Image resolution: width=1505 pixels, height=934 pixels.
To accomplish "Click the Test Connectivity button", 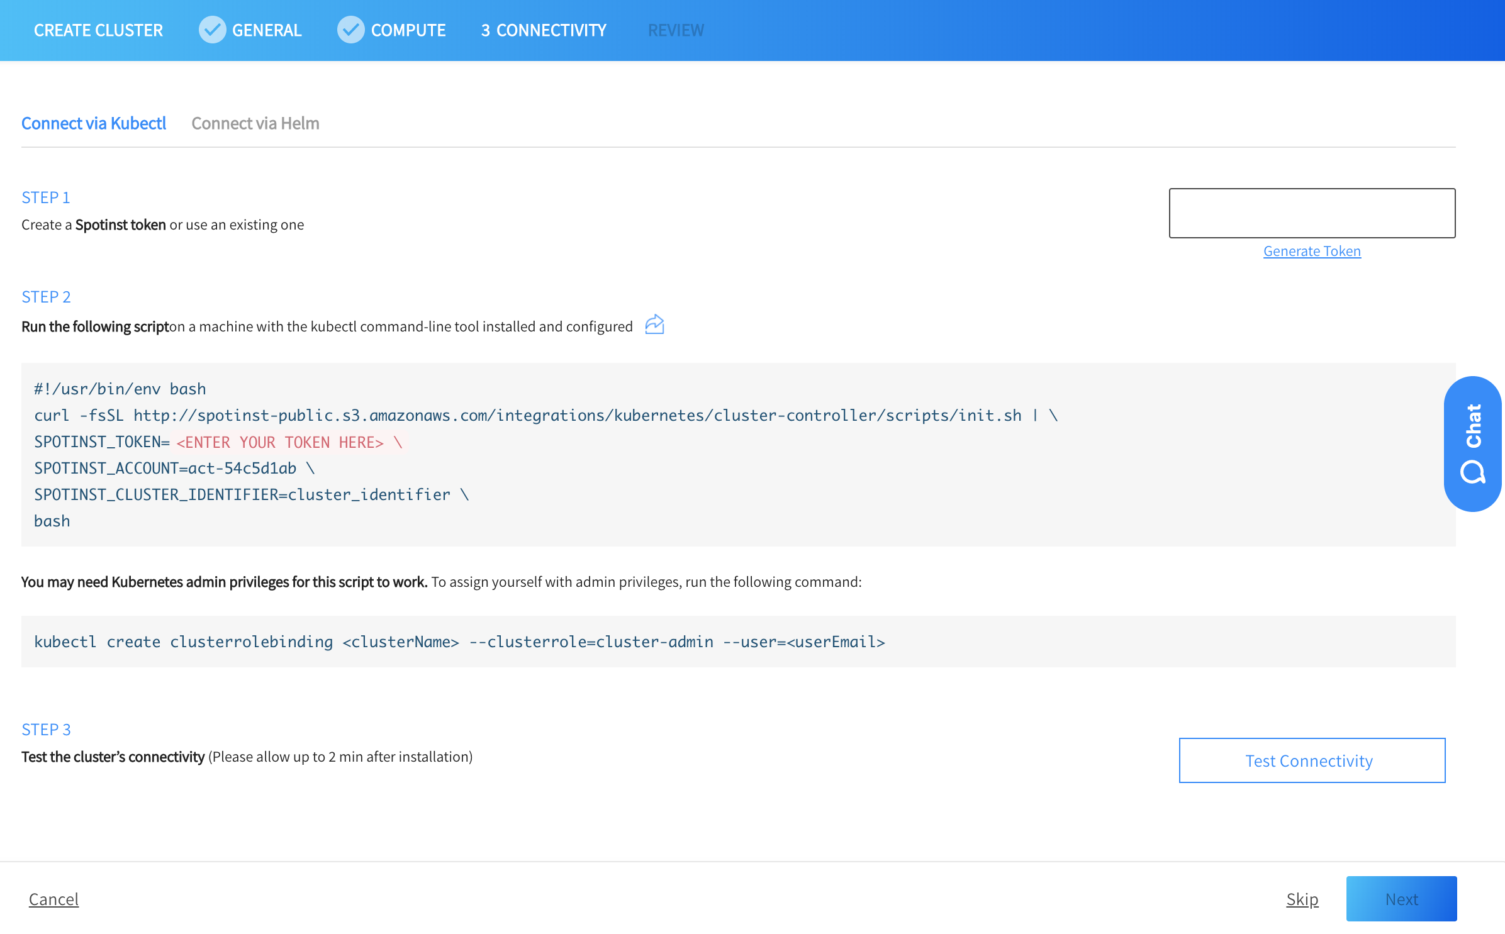I will pos(1312,760).
